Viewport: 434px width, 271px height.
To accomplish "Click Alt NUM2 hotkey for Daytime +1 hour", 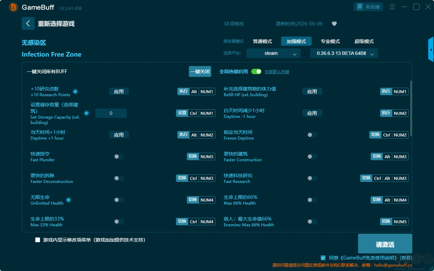I will tap(196, 135).
